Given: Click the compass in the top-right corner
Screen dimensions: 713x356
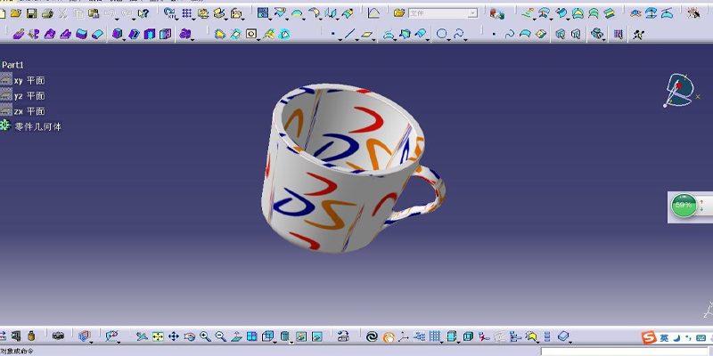Looking at the screenshot, I should (681, 90).
